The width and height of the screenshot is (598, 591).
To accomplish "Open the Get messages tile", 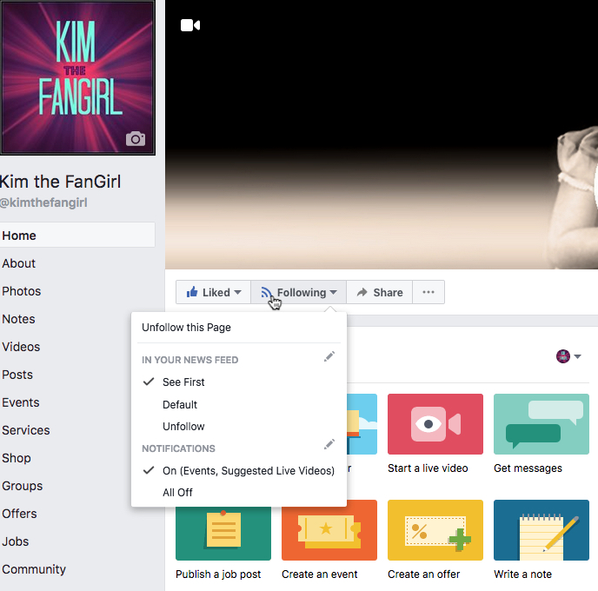I will click(542, 434).
